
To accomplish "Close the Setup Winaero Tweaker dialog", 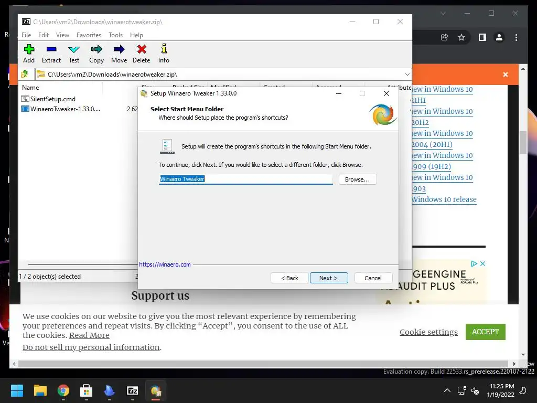I will click(x=386, y=93).
